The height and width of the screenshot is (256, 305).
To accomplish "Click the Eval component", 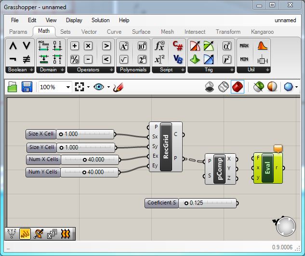I will point(267,168).
